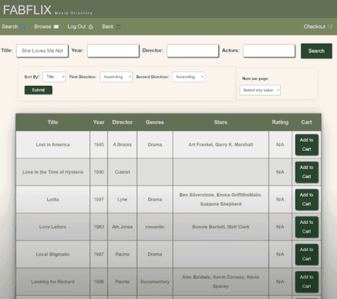Click the Checkout cart icon

(330, 27)
